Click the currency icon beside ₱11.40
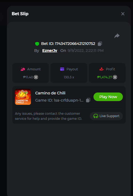Viewport: 133px width, 196px height. [x=36, y=77]
